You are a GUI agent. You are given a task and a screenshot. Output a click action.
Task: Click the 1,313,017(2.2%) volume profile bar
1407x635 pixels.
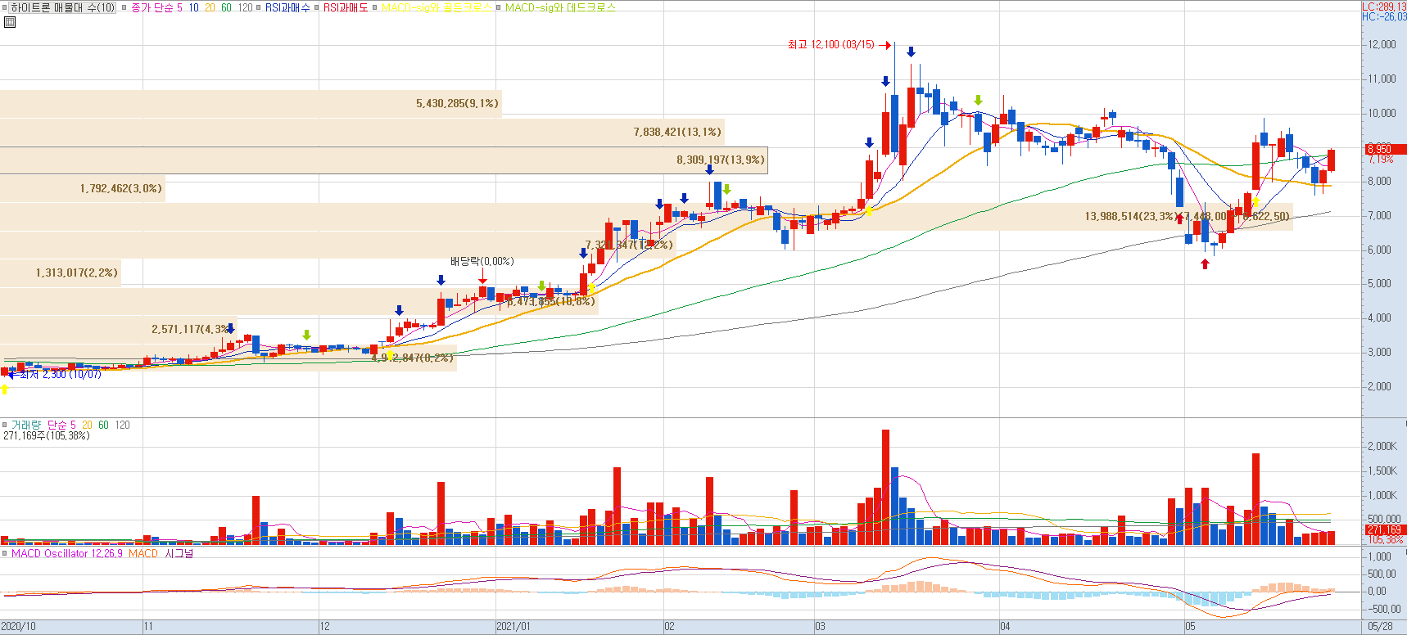coord(61,272)
